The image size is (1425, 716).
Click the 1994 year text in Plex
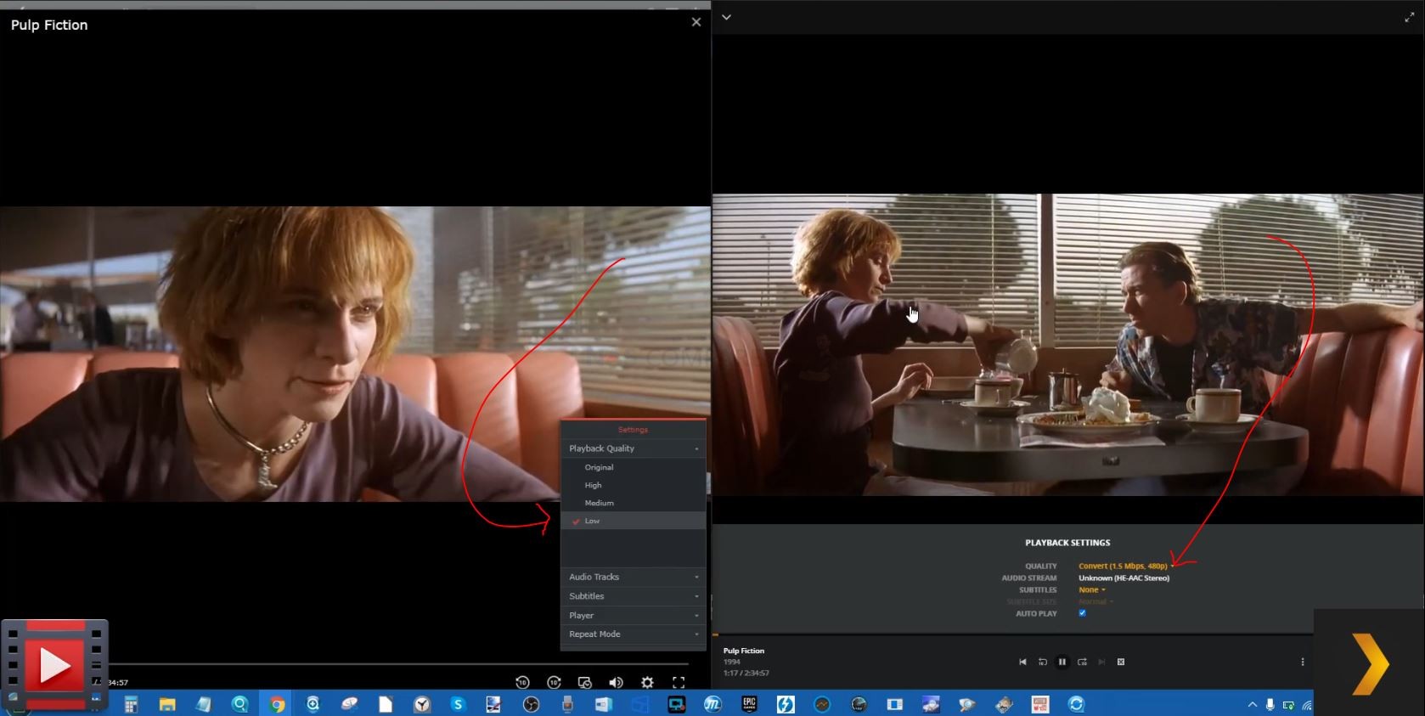point(732,662)
